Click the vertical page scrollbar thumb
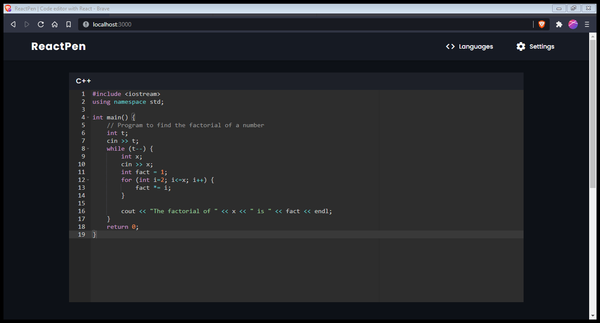This screenshot has height=323, width=600. pyautogui.click(x=593, y=114)
